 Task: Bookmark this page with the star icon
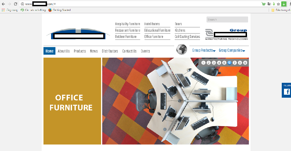(278, 4)
